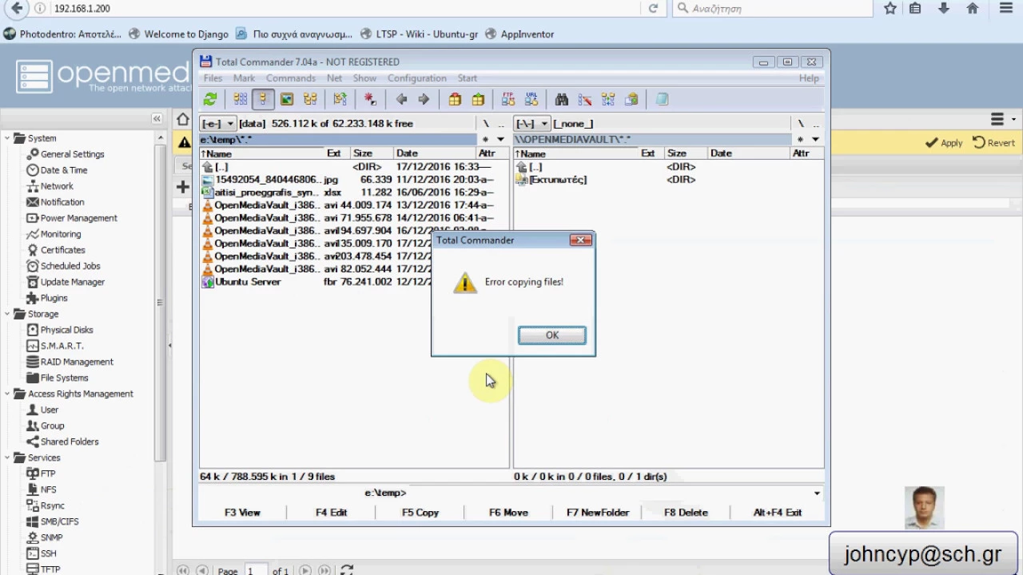
Task: Open the Help menu in Total Commander
Action: tap(809, 78)
